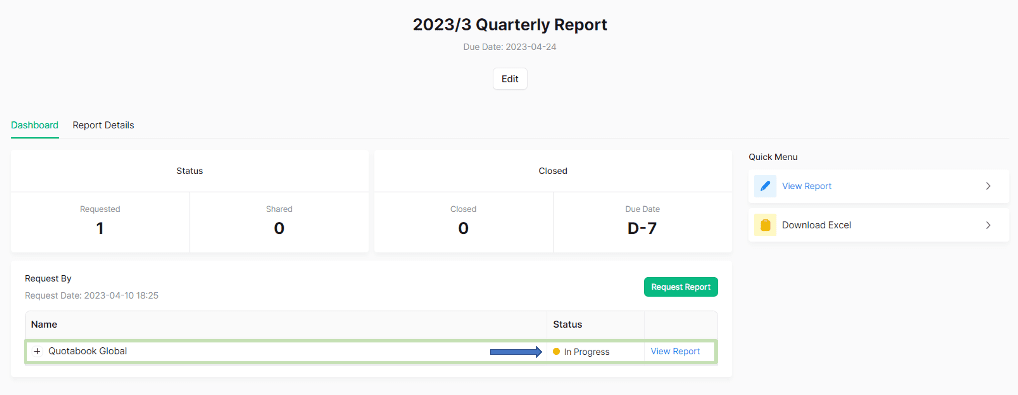This screenshot has width=1018, height=395.
Task: Open View Report link for Quotabook Global
Action: tap(675, 351)
